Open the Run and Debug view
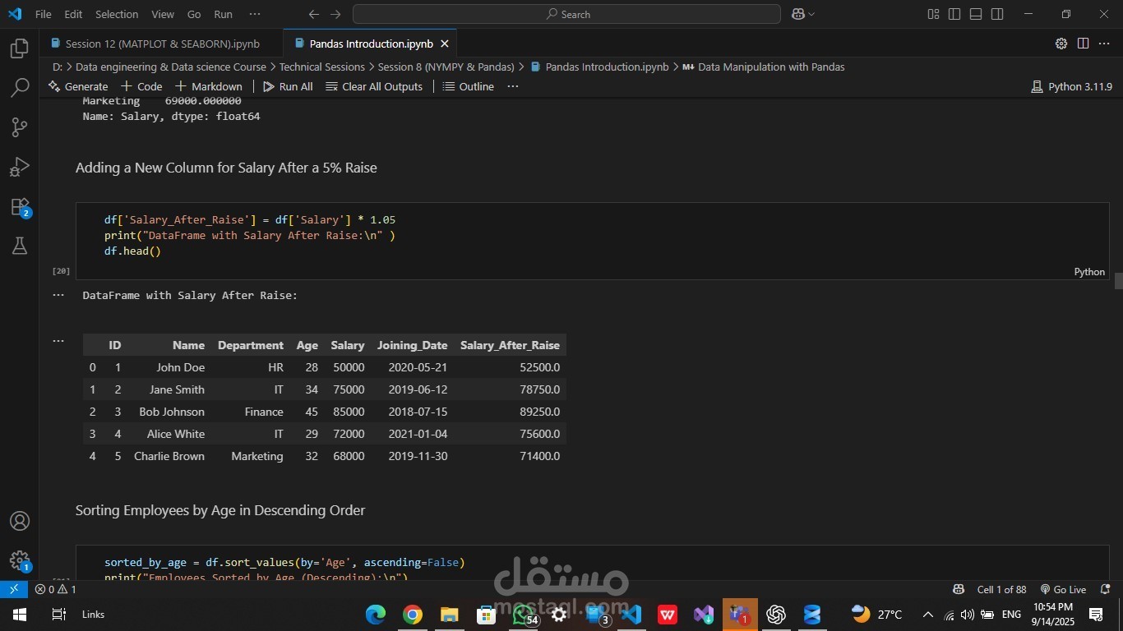The image size is (1123, 631). (x=20, y=167)
